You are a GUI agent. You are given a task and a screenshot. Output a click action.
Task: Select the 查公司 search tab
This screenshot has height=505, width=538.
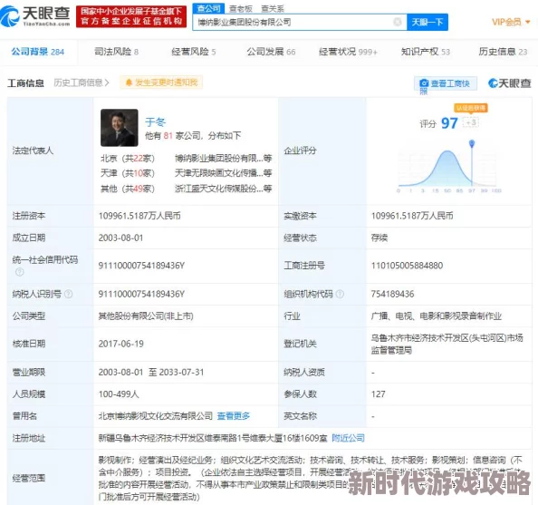click(x=208, y=8)
